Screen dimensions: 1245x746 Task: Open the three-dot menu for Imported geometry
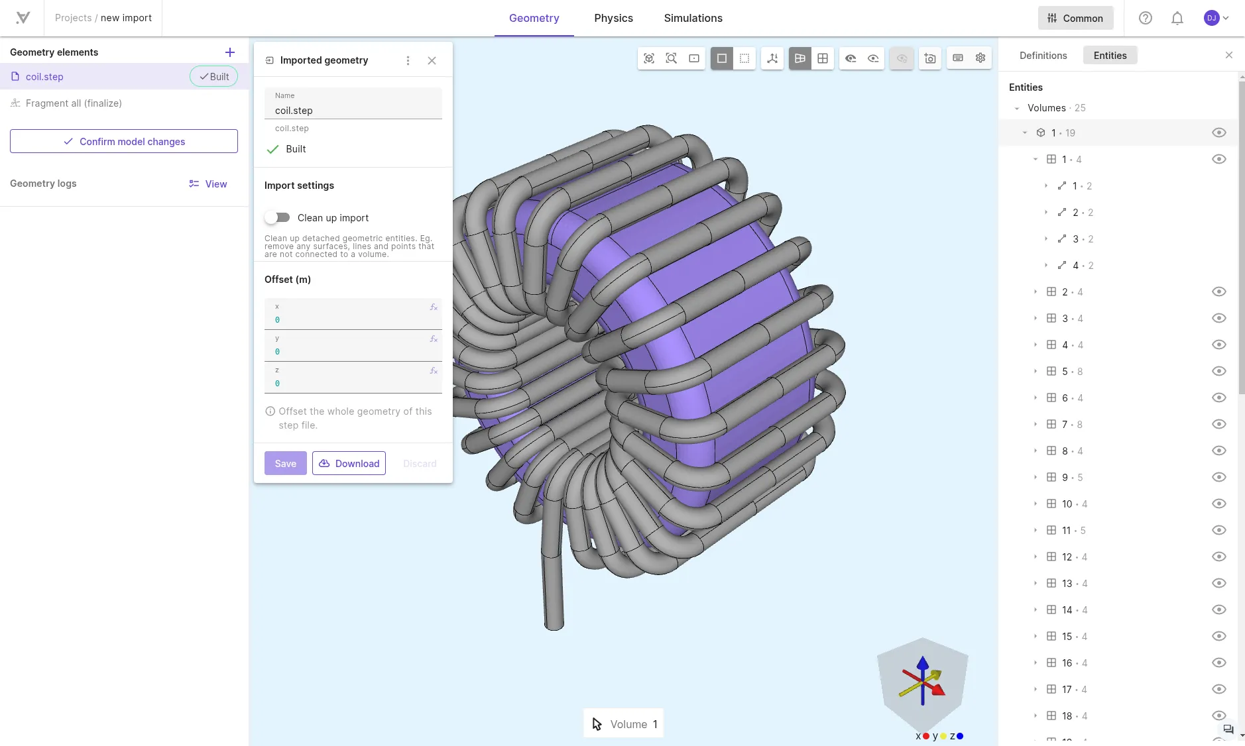(408, 61)
